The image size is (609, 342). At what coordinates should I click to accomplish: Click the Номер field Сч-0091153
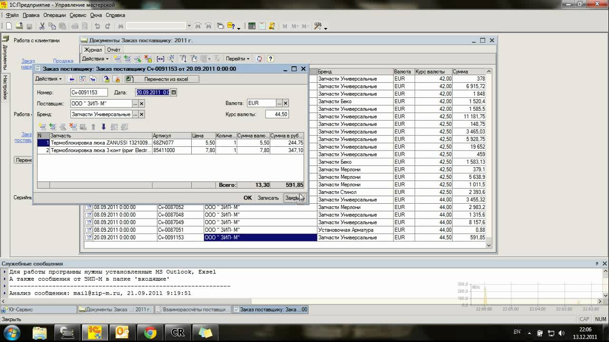click(x=89, y=92)
